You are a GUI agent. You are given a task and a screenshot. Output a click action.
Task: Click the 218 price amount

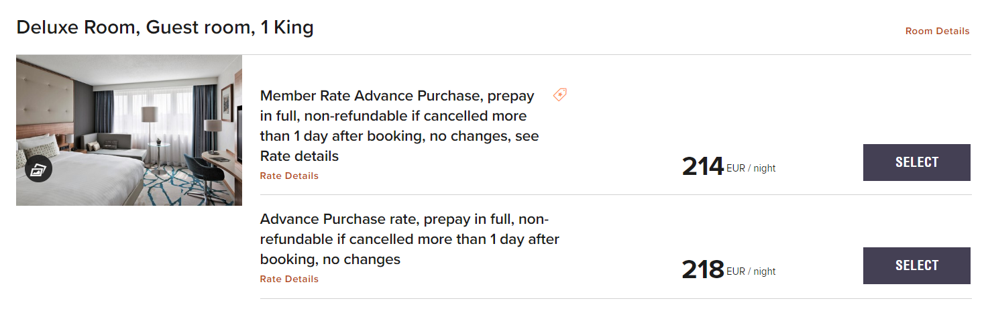pos(702,270)
